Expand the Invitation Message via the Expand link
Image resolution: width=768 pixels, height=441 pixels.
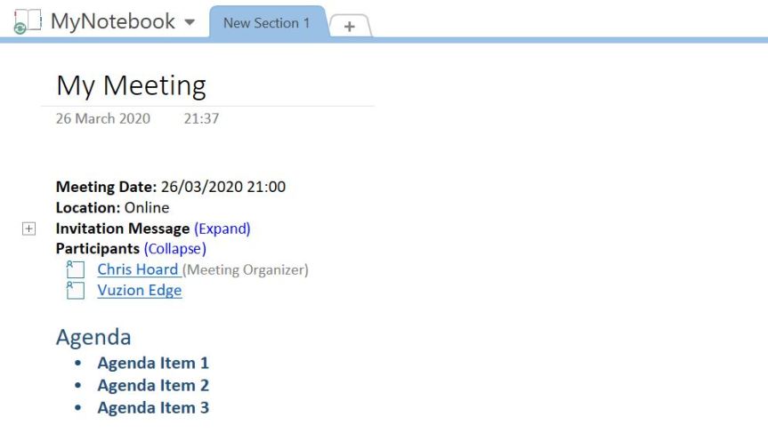pos(222,229)
